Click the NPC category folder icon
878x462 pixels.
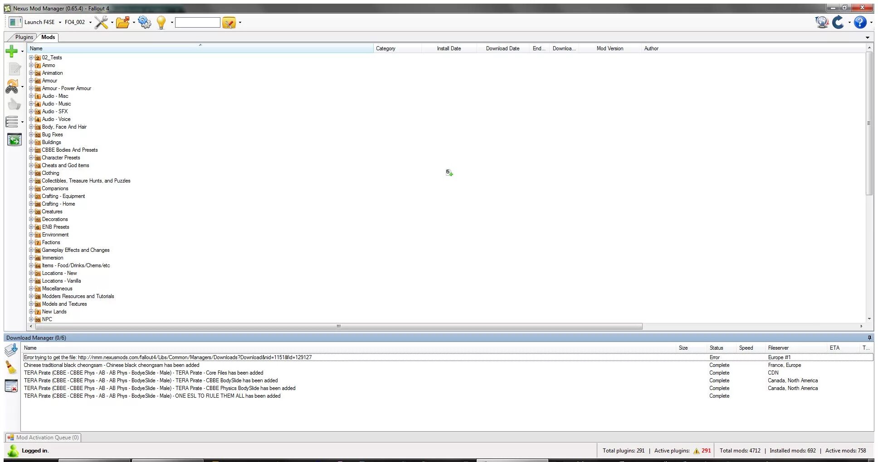coord(38,320)
